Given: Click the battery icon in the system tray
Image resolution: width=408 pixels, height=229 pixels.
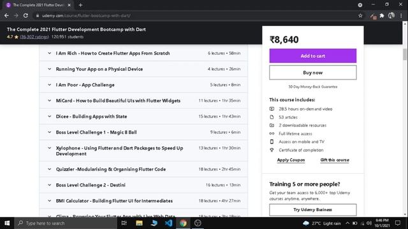Looking at the screenshot, I should (x=355, y=223).
